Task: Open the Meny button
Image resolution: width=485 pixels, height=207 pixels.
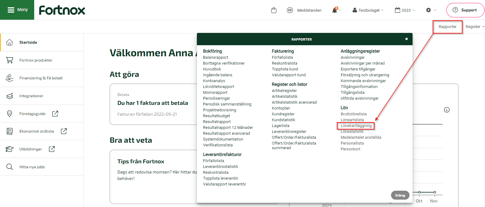Action: pyautogui.click(x=17, y=10)
